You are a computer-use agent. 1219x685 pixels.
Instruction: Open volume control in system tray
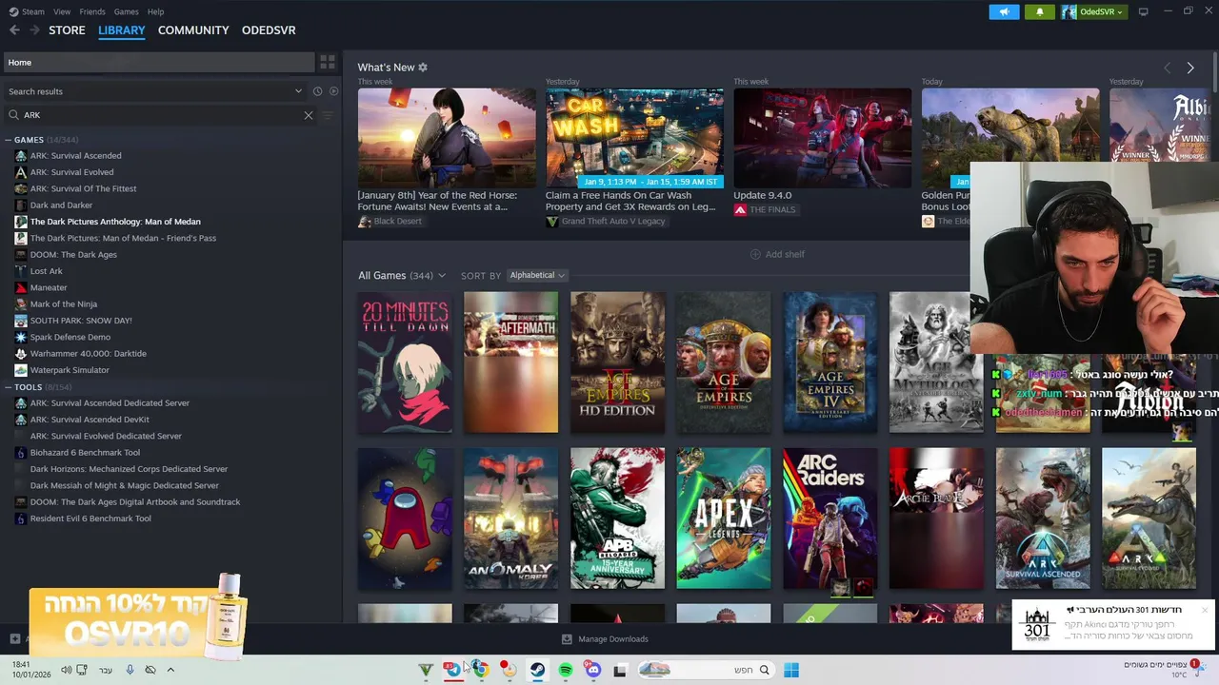pyautogui.click(x=66, y=670)
